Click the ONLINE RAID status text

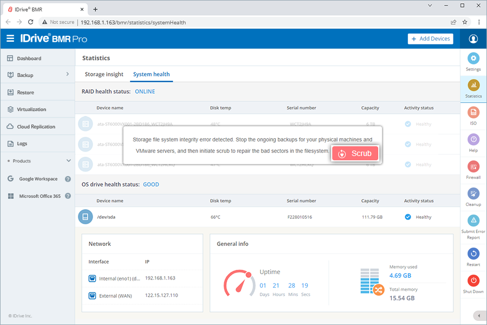(144, 92)
